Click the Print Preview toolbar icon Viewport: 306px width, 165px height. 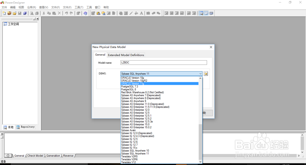[x=32, y=13]
